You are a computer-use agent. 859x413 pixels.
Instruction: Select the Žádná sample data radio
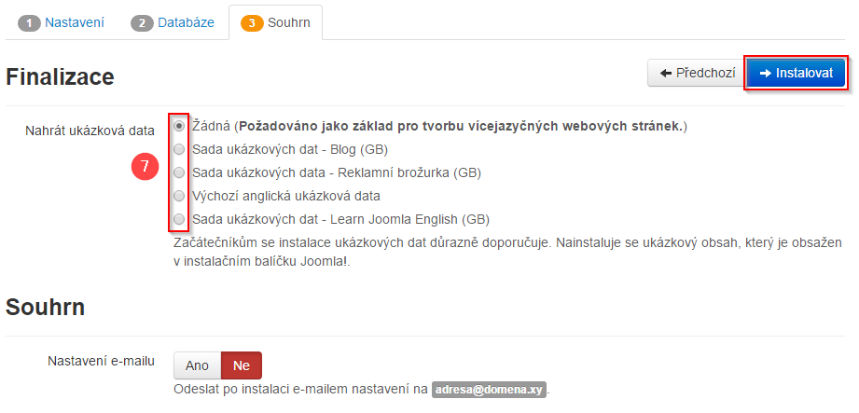179,125
